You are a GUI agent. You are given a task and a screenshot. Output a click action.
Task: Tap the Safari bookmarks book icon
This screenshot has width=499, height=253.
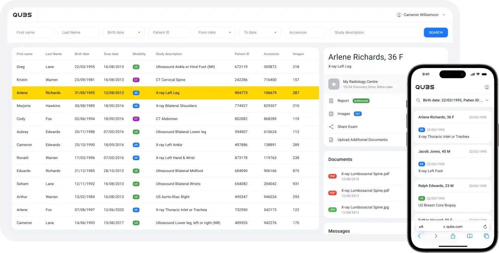[469, 236]
